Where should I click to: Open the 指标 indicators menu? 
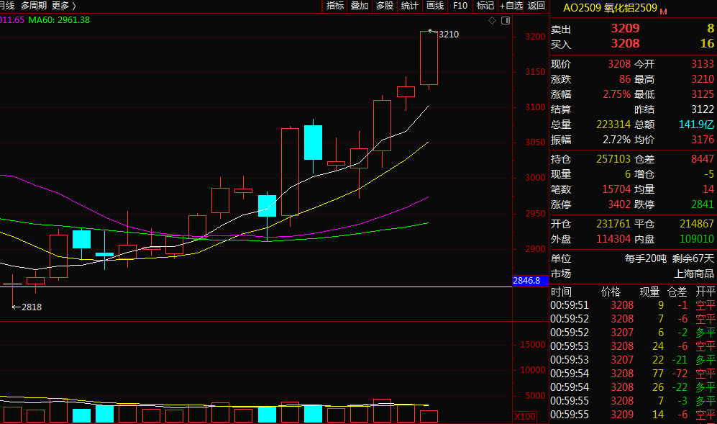pyautogui.click(x=335, y=6)
